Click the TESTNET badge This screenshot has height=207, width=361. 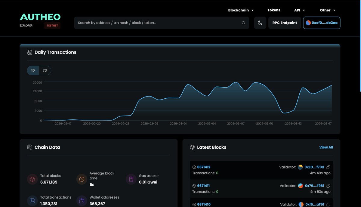[52, 26]
